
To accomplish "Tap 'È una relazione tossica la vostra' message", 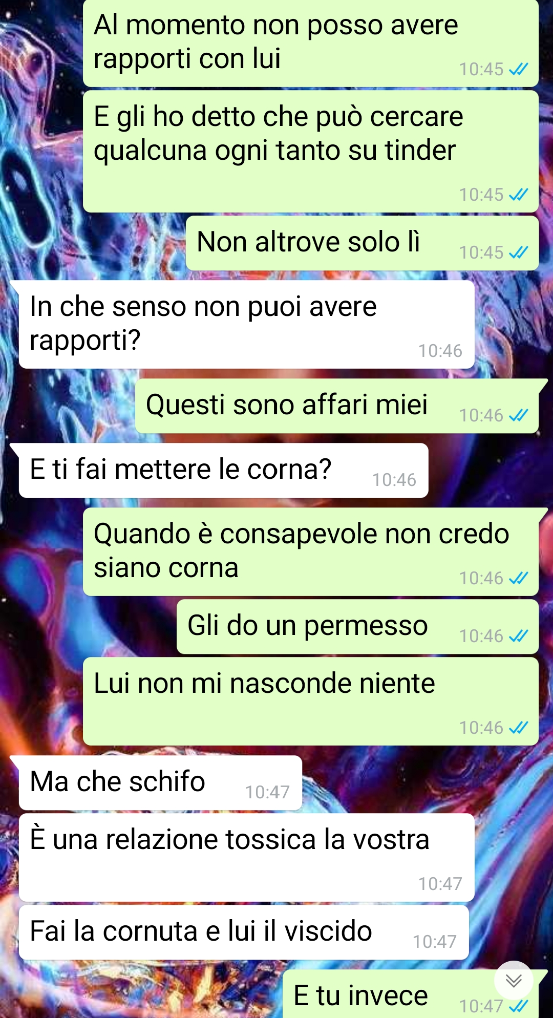I will [246, 858].
